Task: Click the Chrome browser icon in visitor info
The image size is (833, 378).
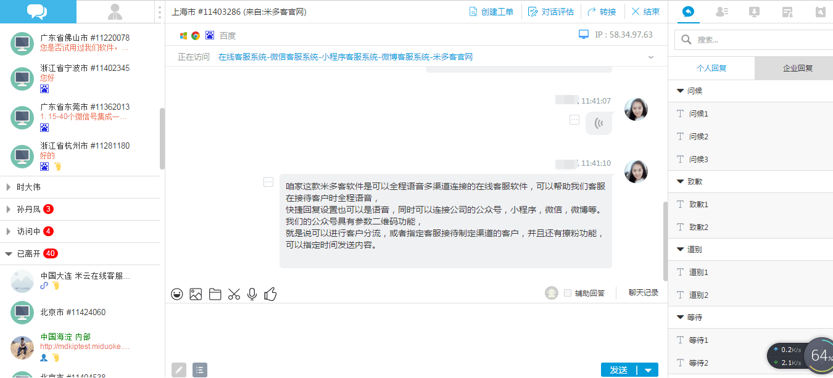Action: 196,36
